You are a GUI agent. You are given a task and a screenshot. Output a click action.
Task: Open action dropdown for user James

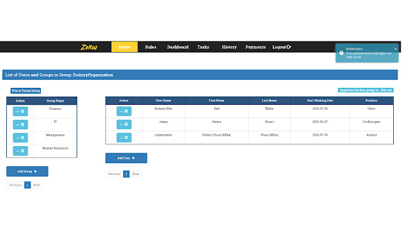coord(124,124)
